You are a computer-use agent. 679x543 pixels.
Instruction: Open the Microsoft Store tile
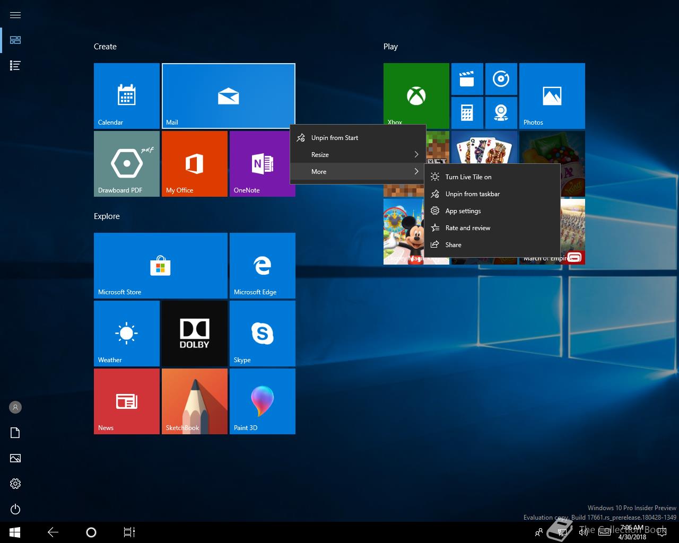pyautogui.click(x=161, y=266)
